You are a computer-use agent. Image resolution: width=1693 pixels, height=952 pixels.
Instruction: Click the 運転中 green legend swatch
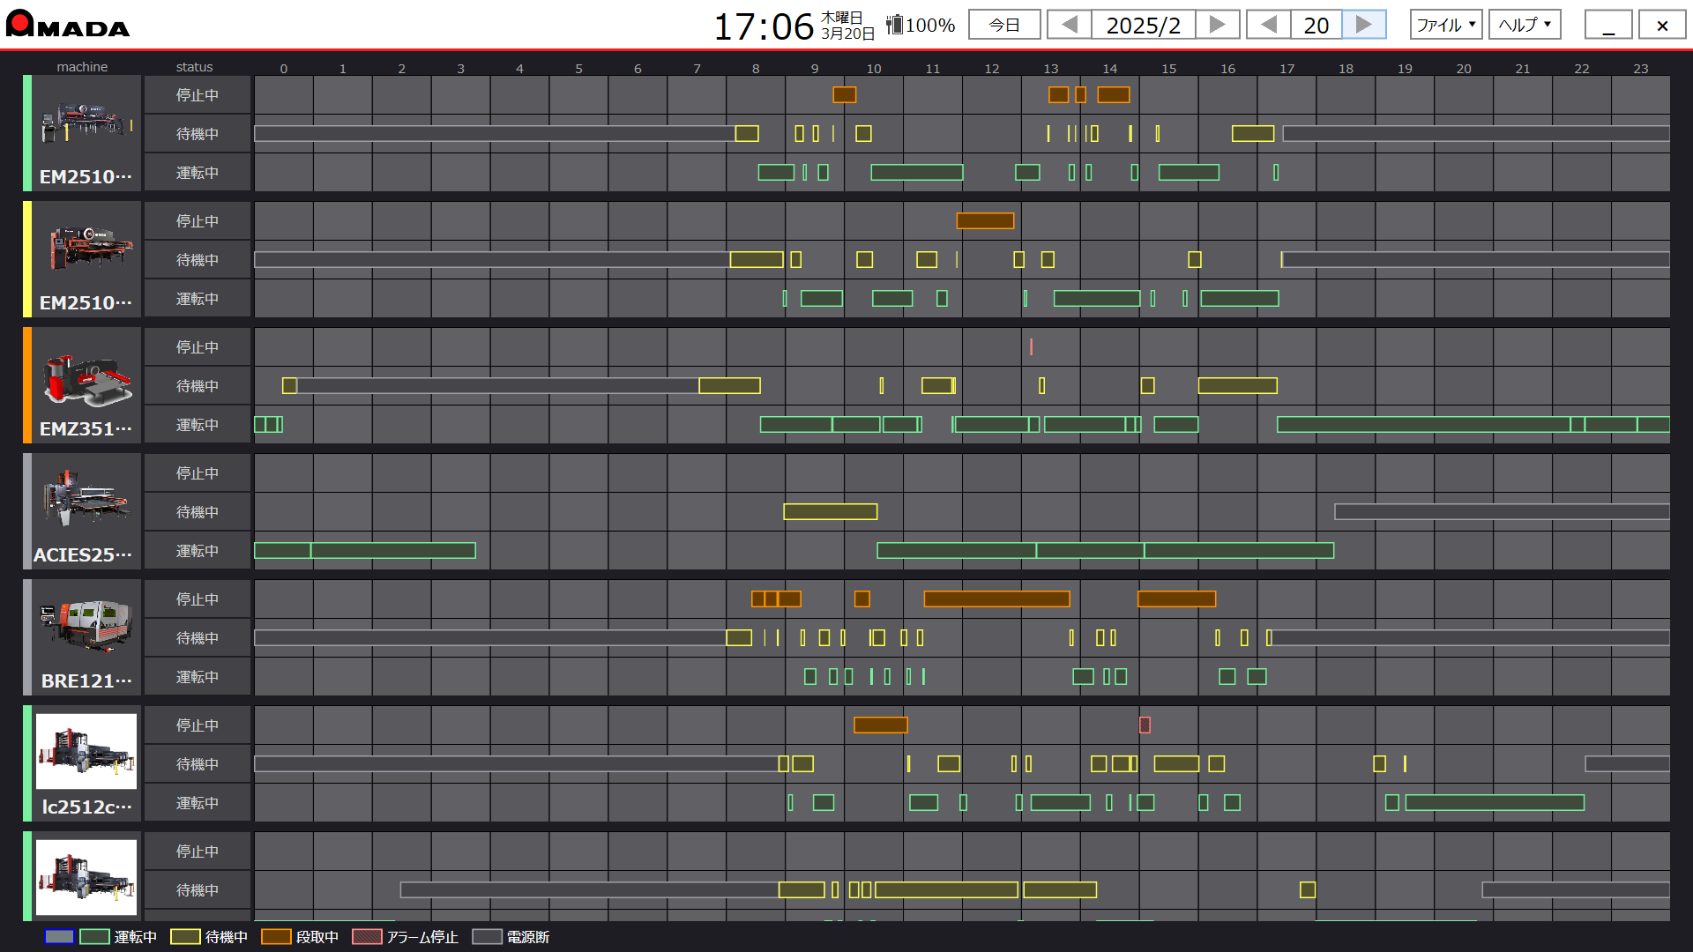pyautogui.click(x=94, y=936)
